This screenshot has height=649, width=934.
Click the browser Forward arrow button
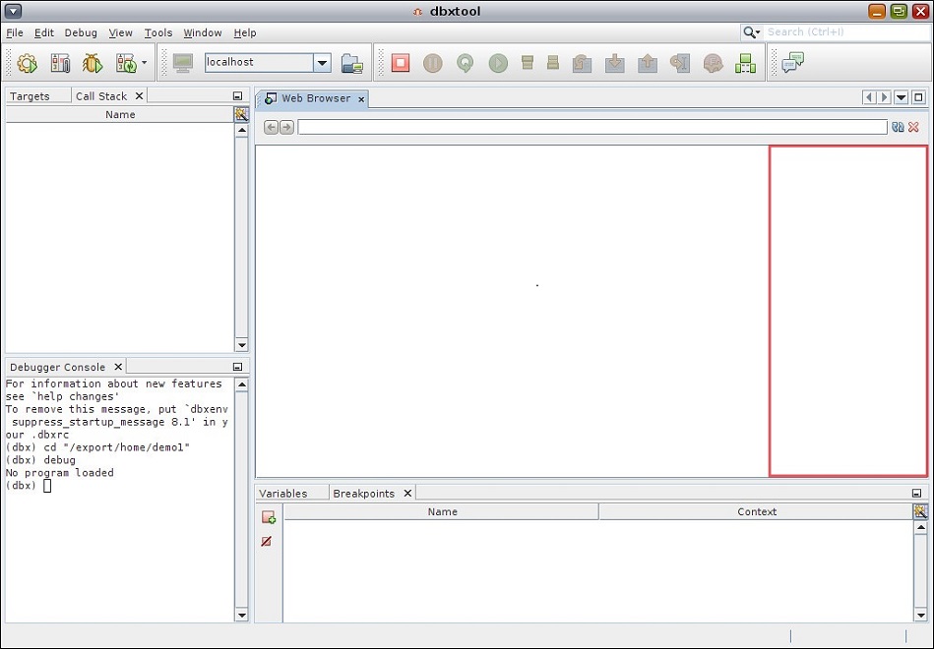(x=286, y=127)
